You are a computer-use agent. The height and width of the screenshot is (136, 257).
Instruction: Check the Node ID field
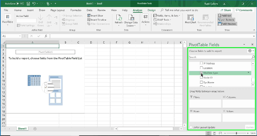click(x=201, y=77)
